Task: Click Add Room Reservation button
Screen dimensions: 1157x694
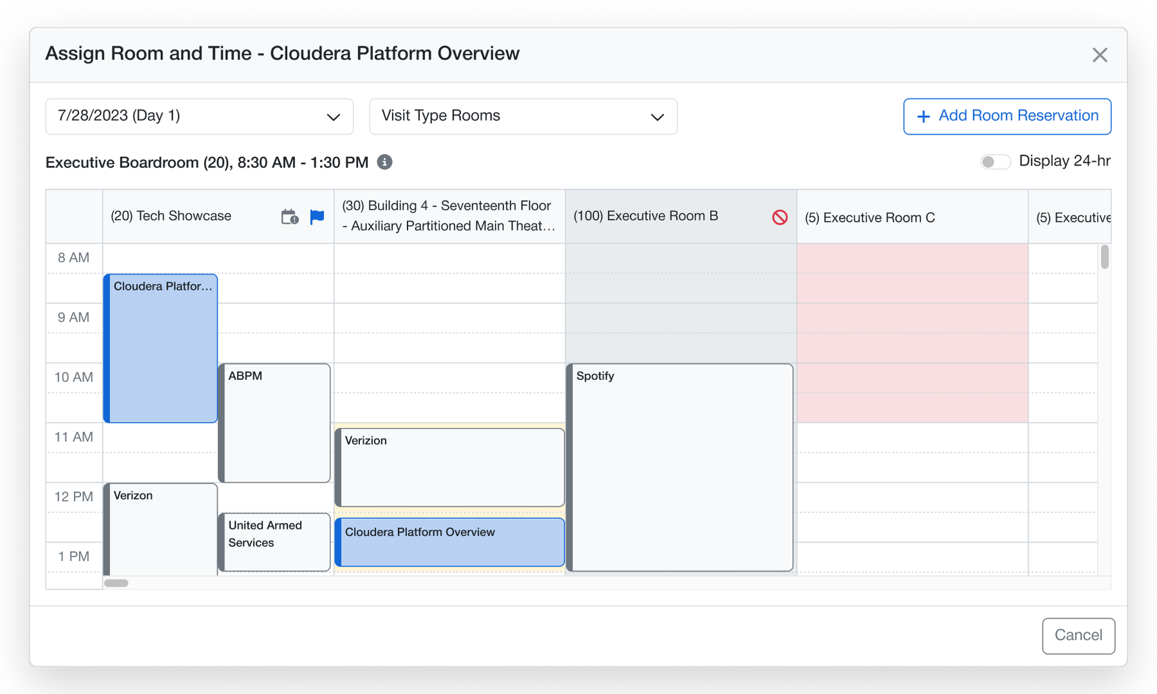Action: click(1007, 117)
